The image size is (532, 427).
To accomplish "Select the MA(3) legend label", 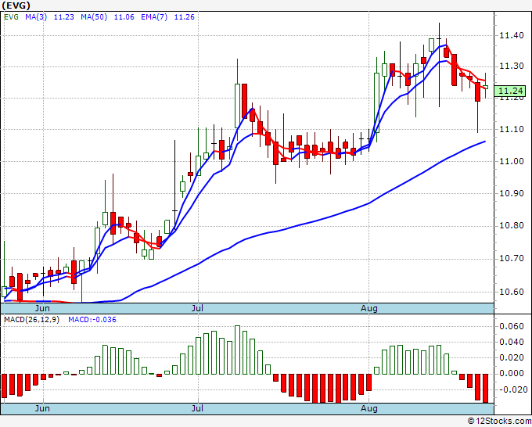I will tap(36, 17).
